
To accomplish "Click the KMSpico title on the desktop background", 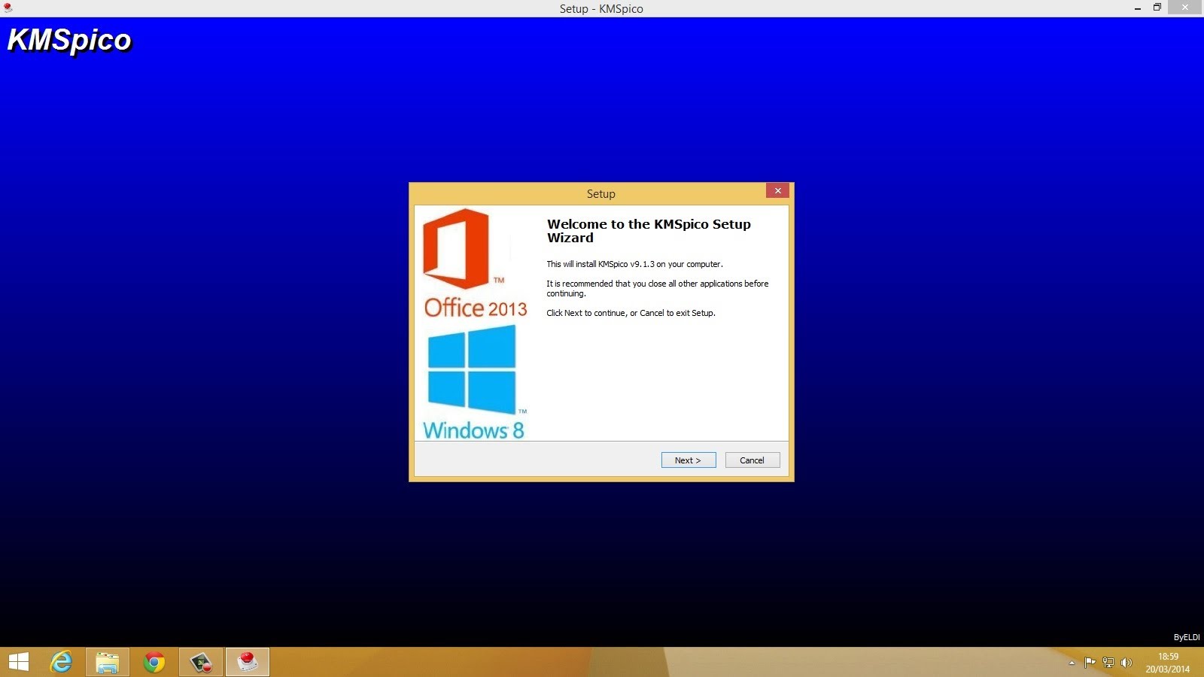I will point(68,41).
